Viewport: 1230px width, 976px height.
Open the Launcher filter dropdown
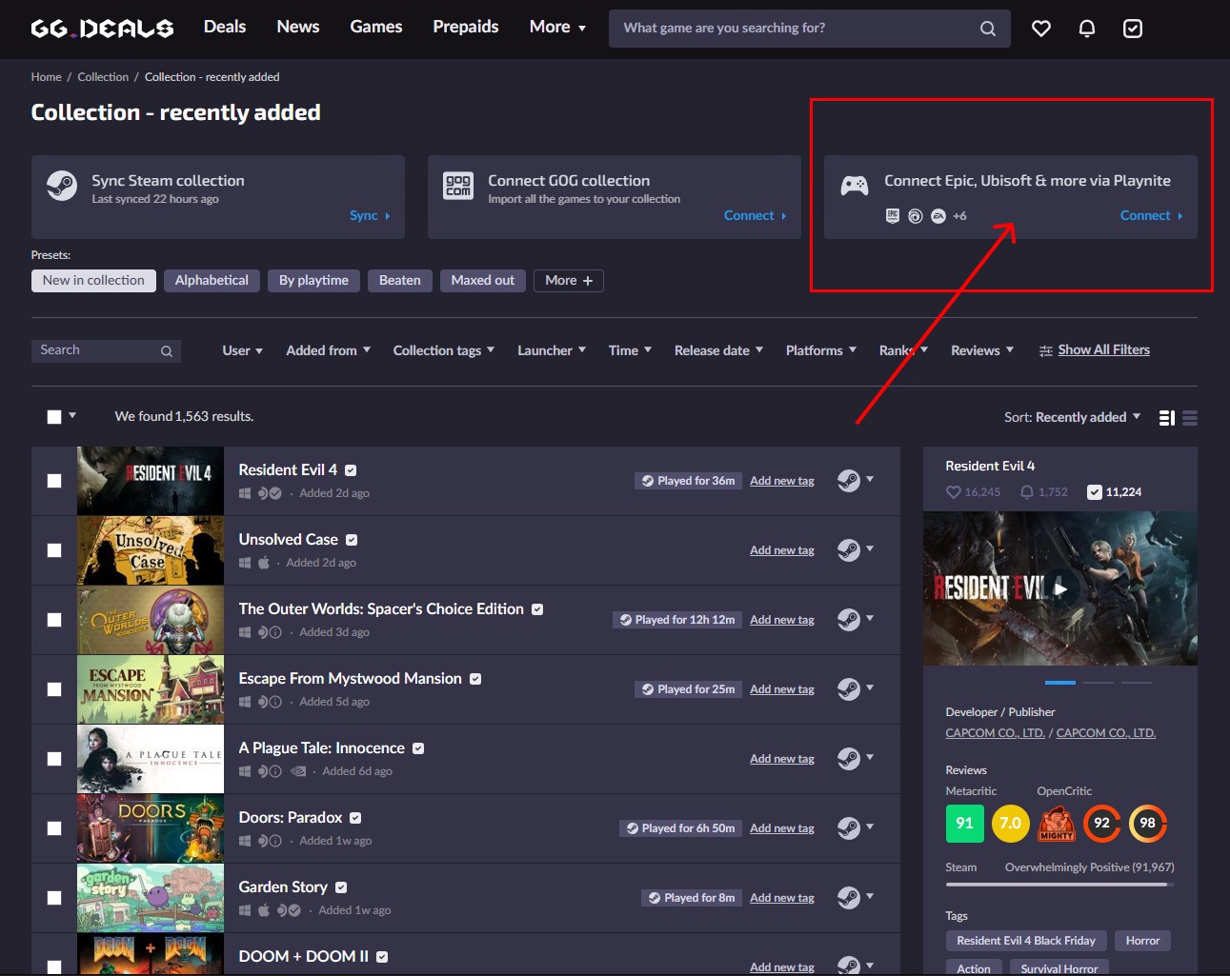(552, 350)
